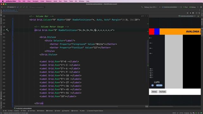Image resolution: width=203 pixels, height=114 pixels.
Task: Click the Volume Bar comment on line 25
Action: (x=41, y=16)
